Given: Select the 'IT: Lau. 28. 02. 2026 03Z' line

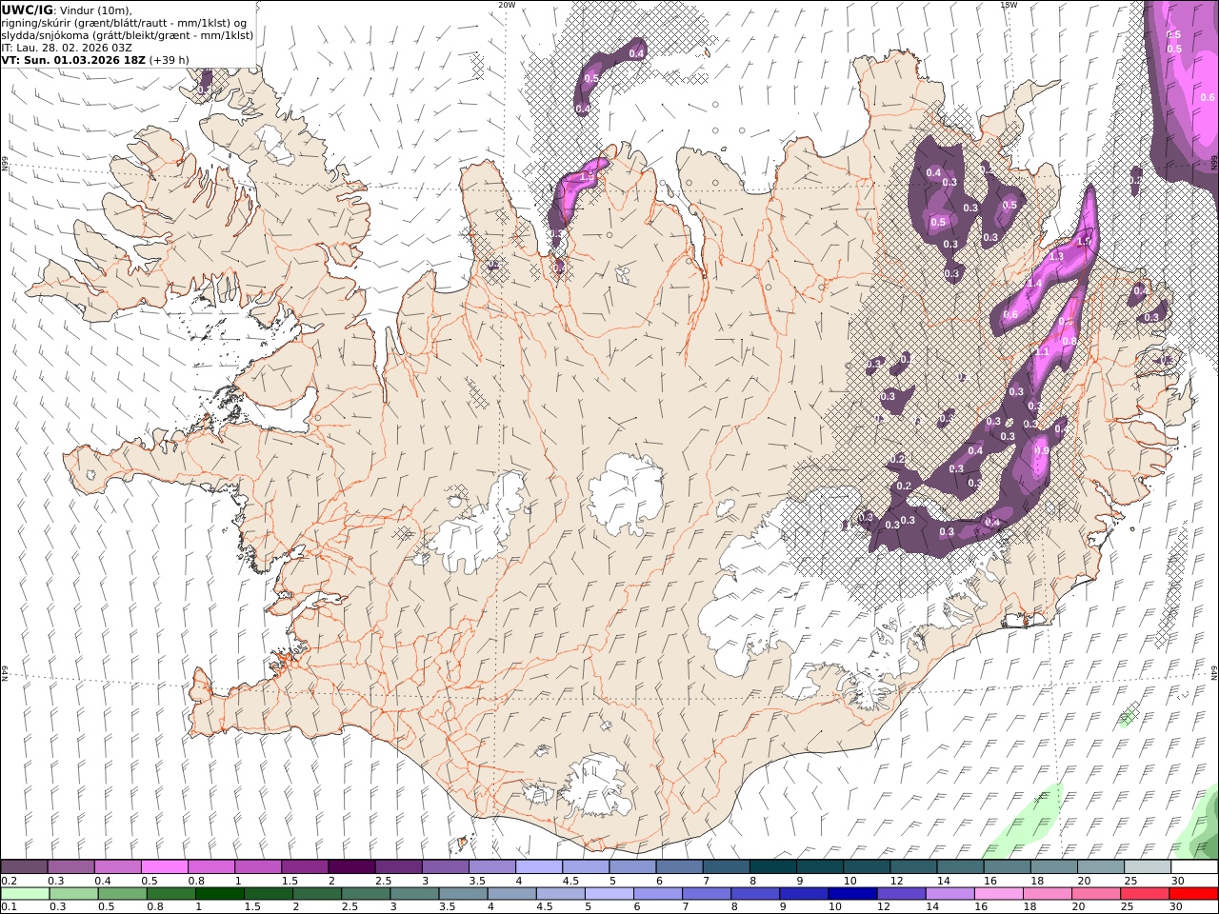Looking at the screenshot, I should [x=67, y=48].
